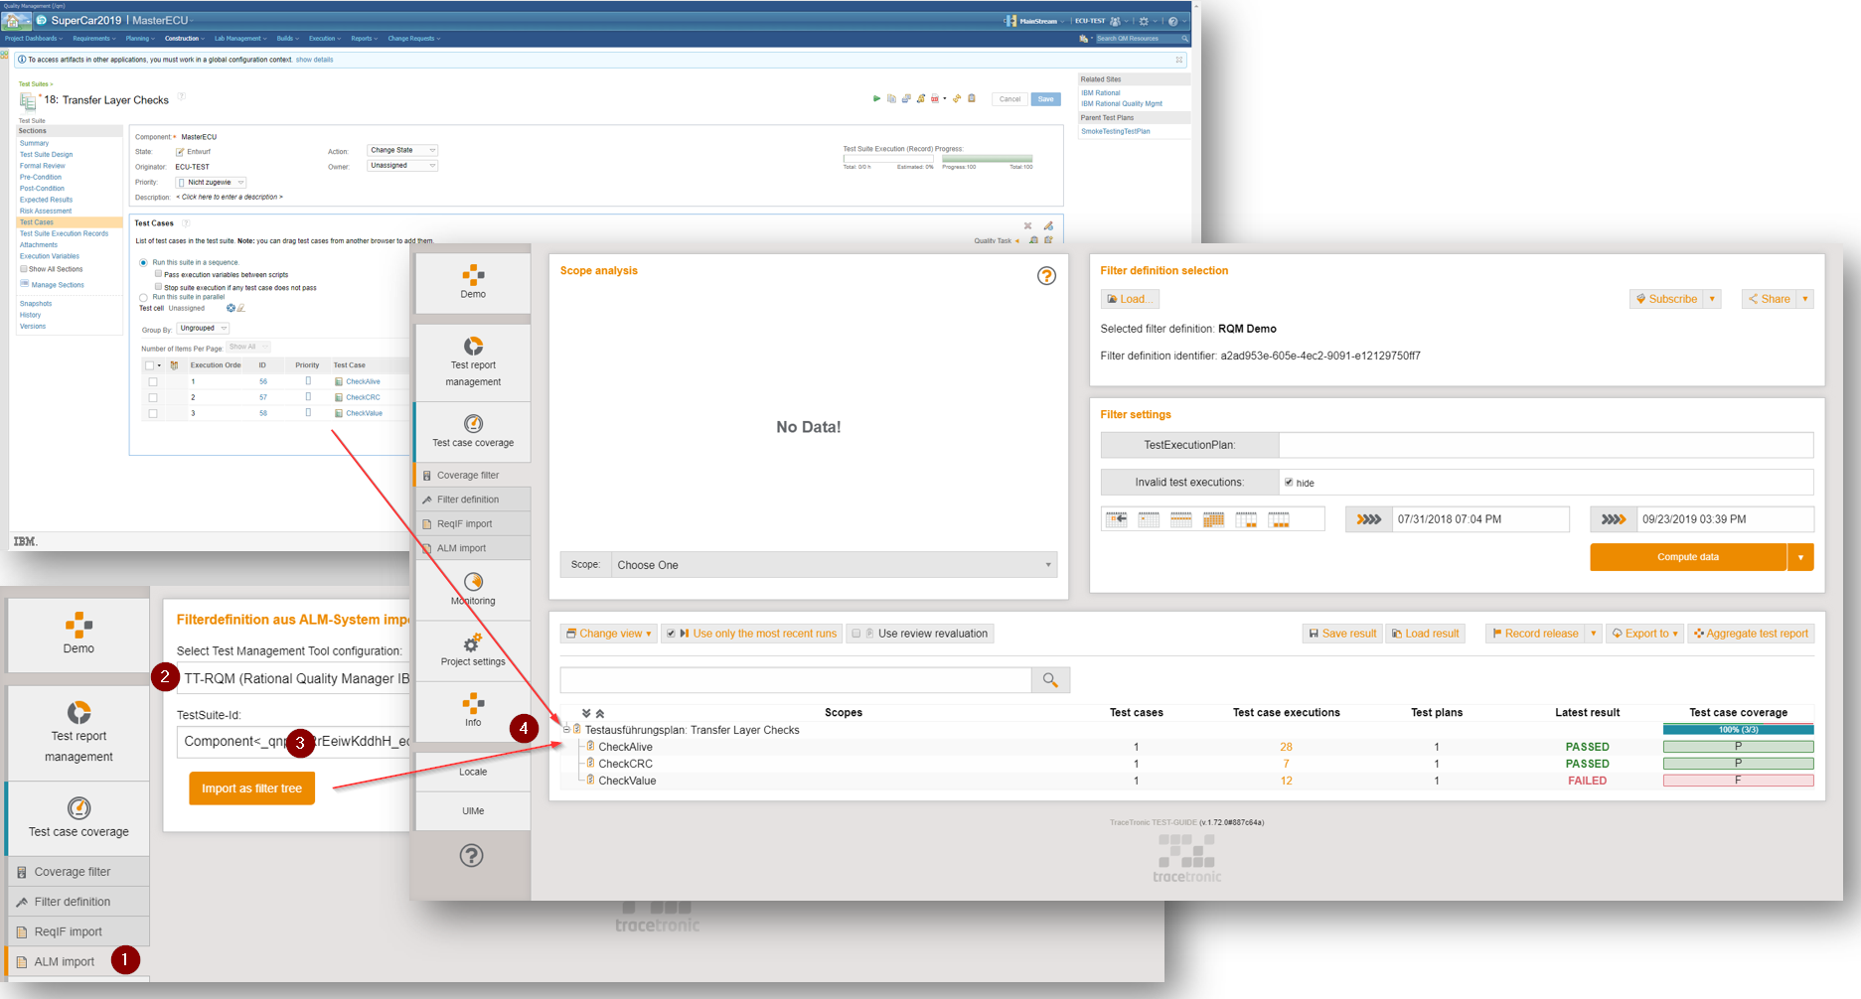The image size is (1861, 999).
Task: Click the green run test suite play icon
Action: point(876,99)
